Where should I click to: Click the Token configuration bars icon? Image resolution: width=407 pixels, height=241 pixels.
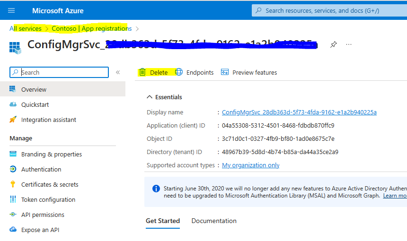[13, 199]
